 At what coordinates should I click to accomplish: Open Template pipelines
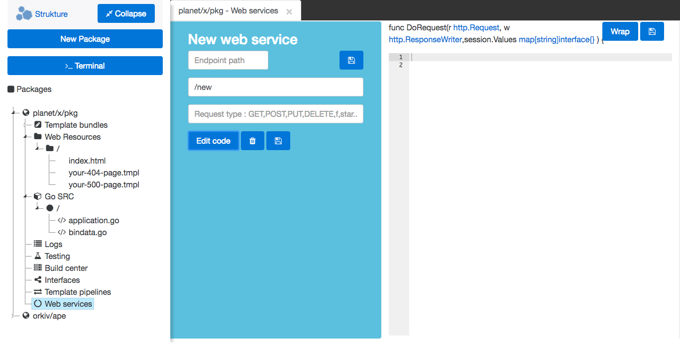(77, 292)
